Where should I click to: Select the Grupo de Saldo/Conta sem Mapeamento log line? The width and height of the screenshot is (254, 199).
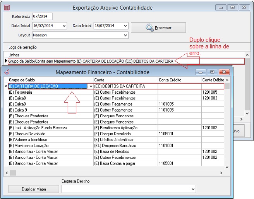tap(126, 61)
